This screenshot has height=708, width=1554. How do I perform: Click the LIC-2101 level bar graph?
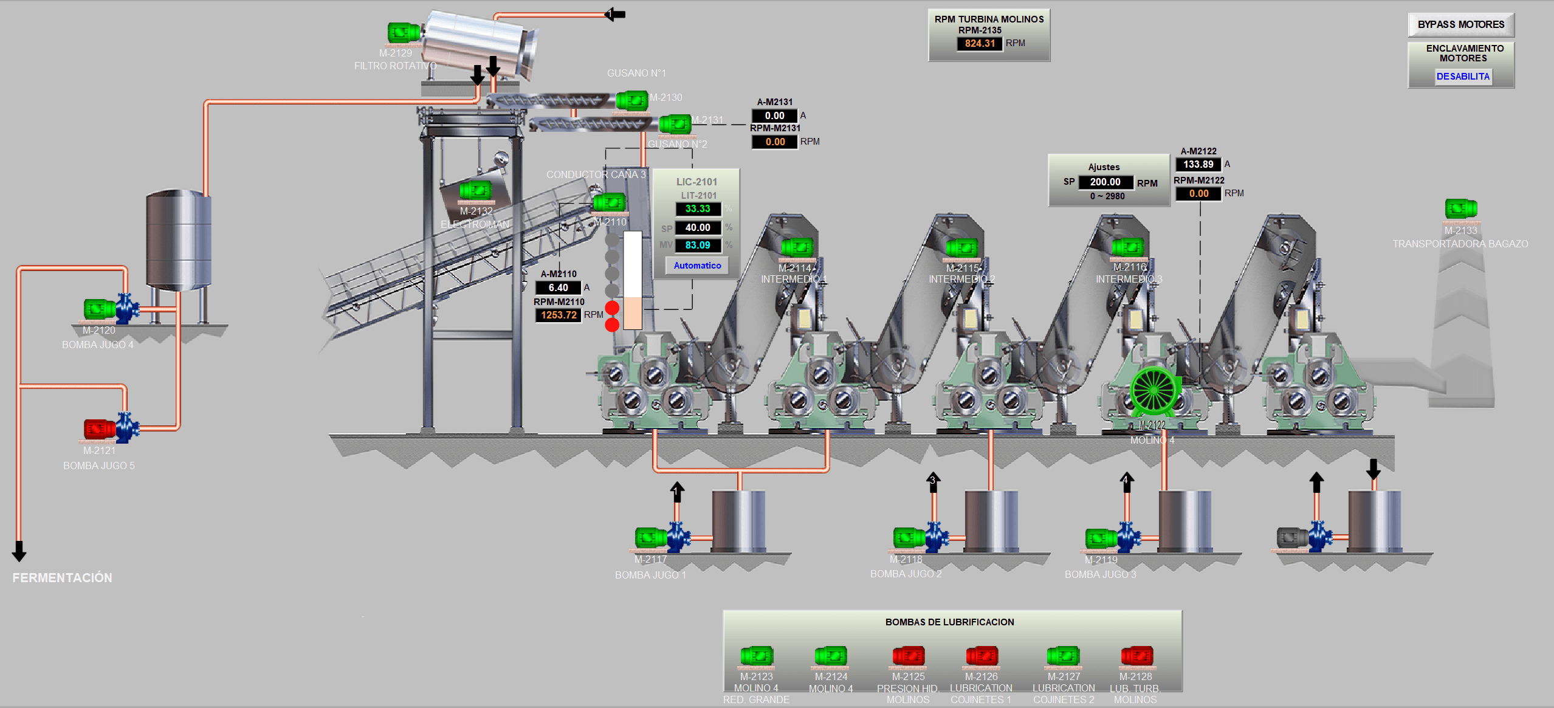(x=633, y=280)
